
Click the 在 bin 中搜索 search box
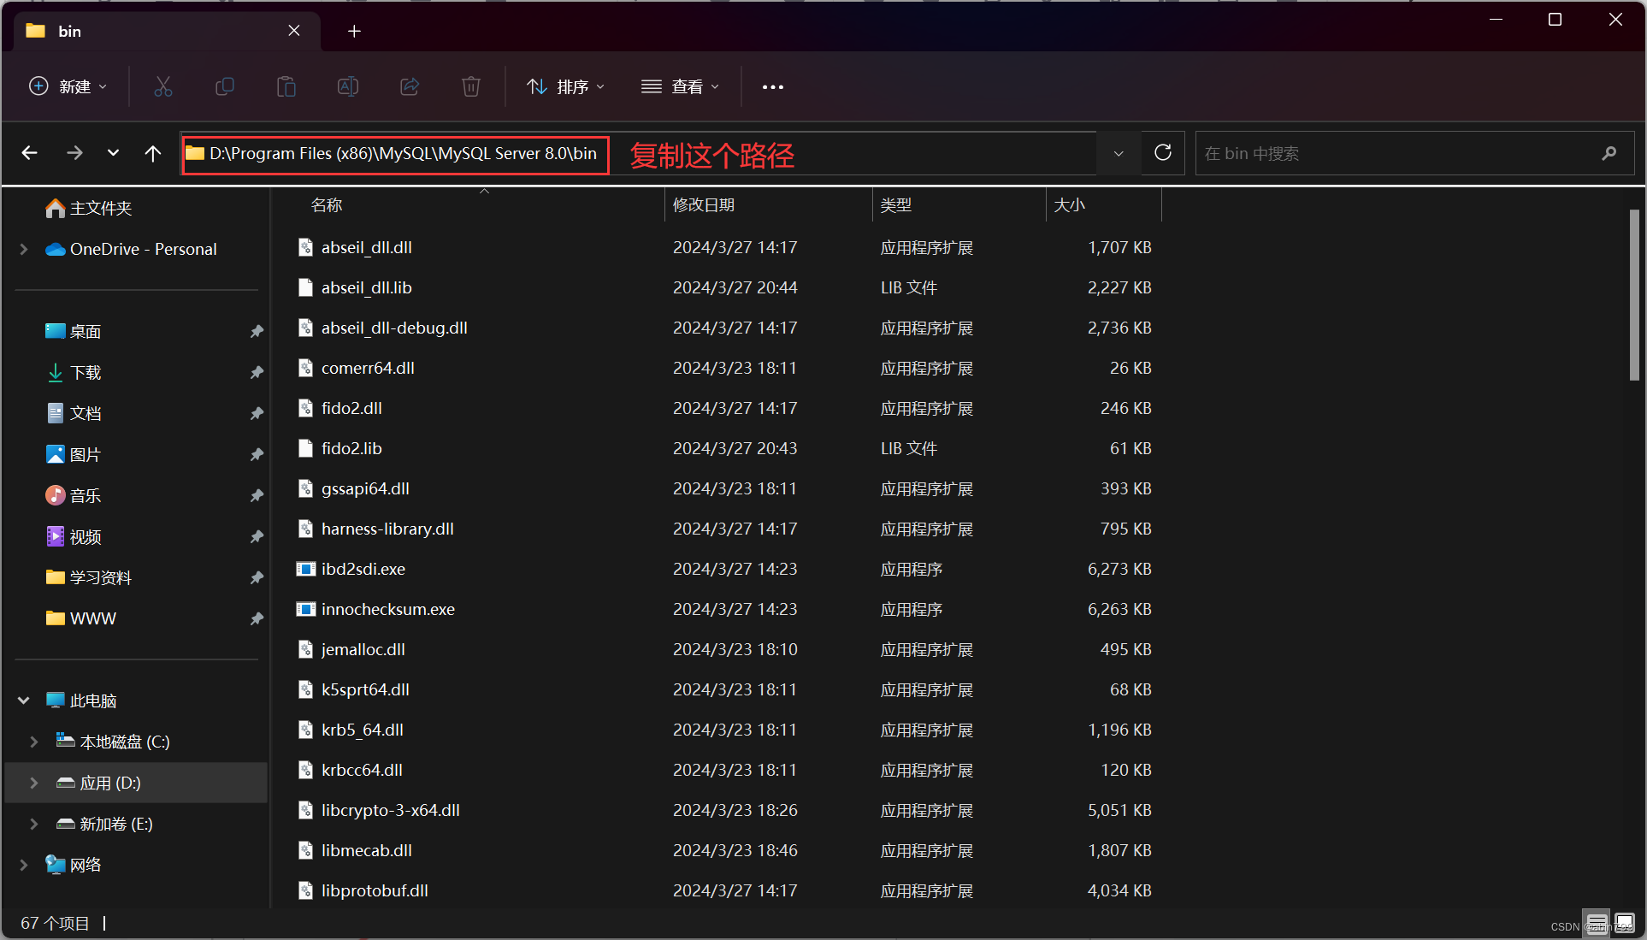pyautogui.click(x=1414, y=153)
